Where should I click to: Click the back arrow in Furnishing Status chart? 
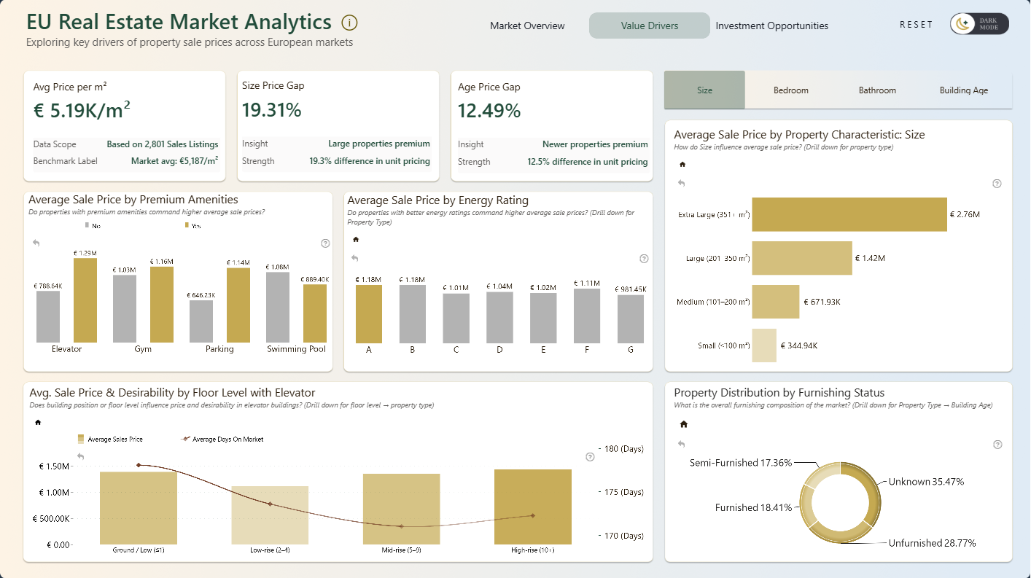coord(682,444)
